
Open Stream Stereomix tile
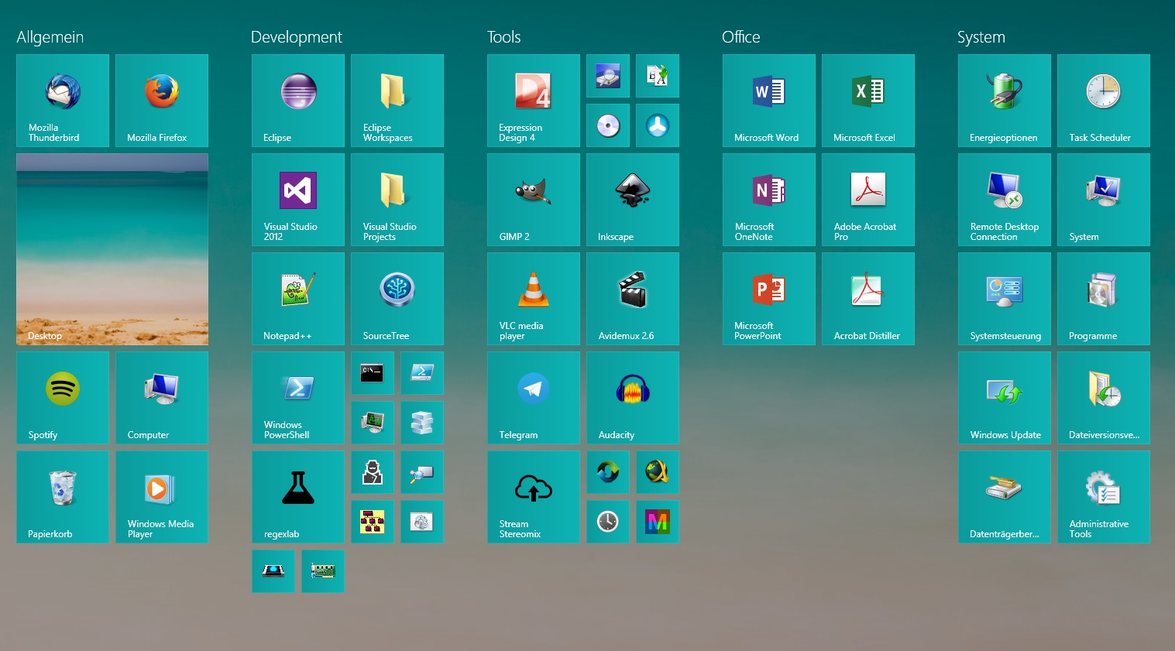tap(534, 497)
